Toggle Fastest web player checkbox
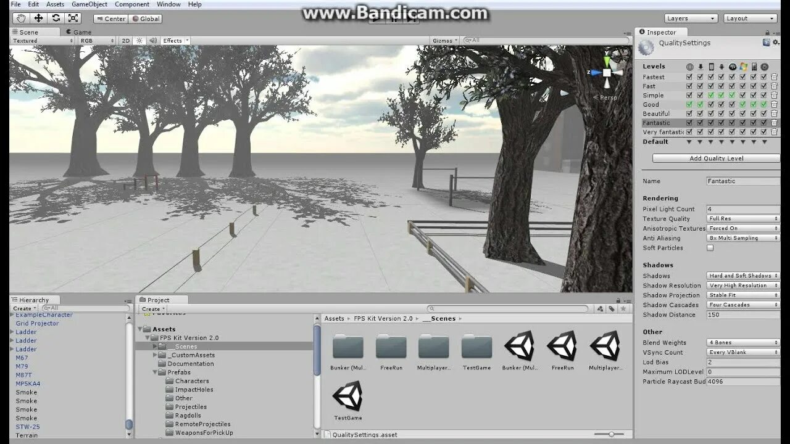 [689, 77]
